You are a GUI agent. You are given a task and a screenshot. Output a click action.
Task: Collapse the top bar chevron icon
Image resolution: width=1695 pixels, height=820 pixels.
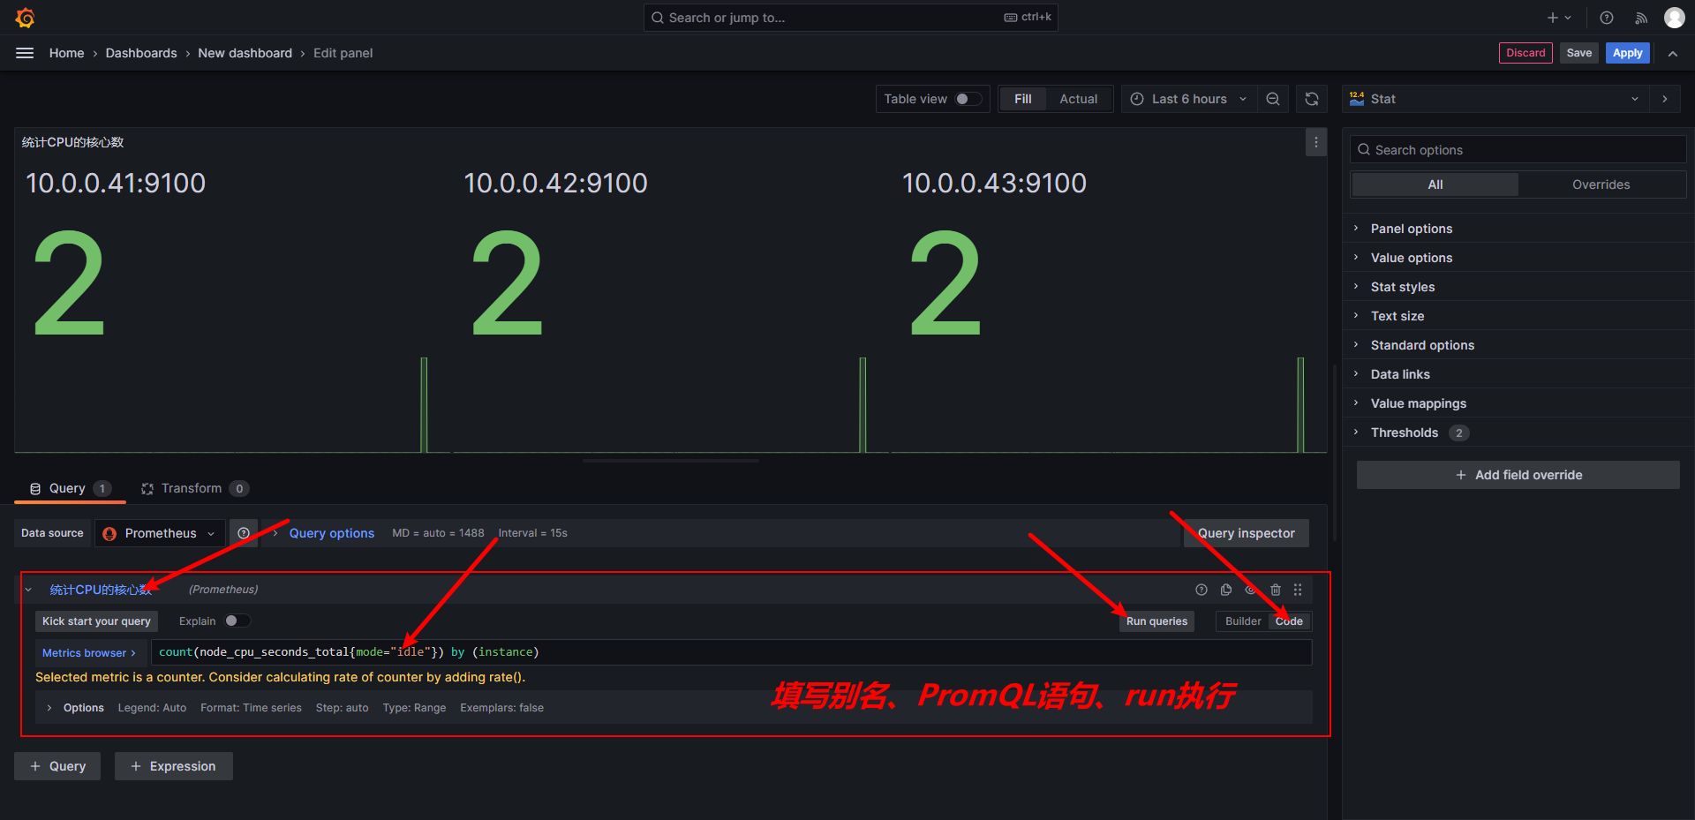[x=1673, y=53]
